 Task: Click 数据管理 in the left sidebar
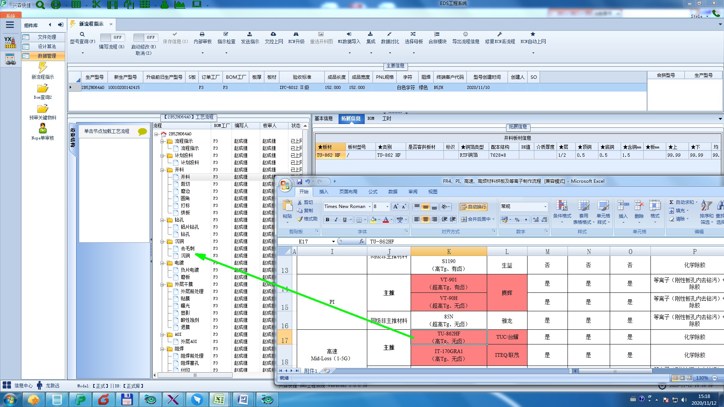47,56
